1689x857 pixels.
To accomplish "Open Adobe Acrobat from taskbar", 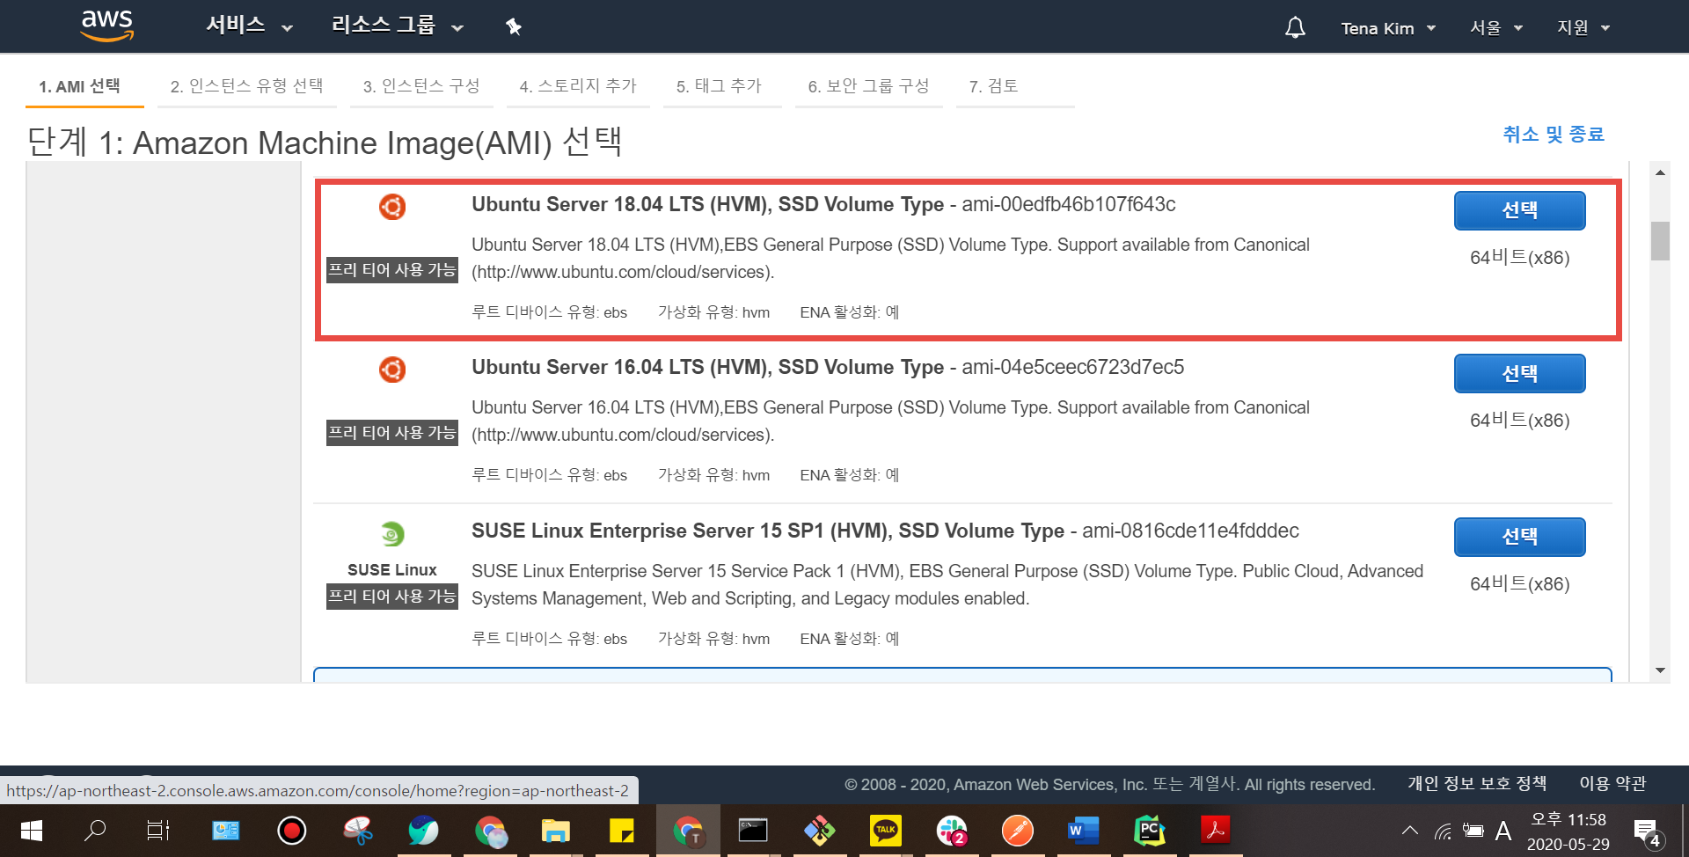I will point(1216,831).
